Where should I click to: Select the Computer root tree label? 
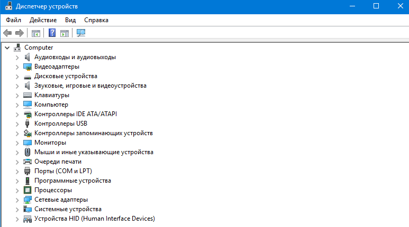39,48
